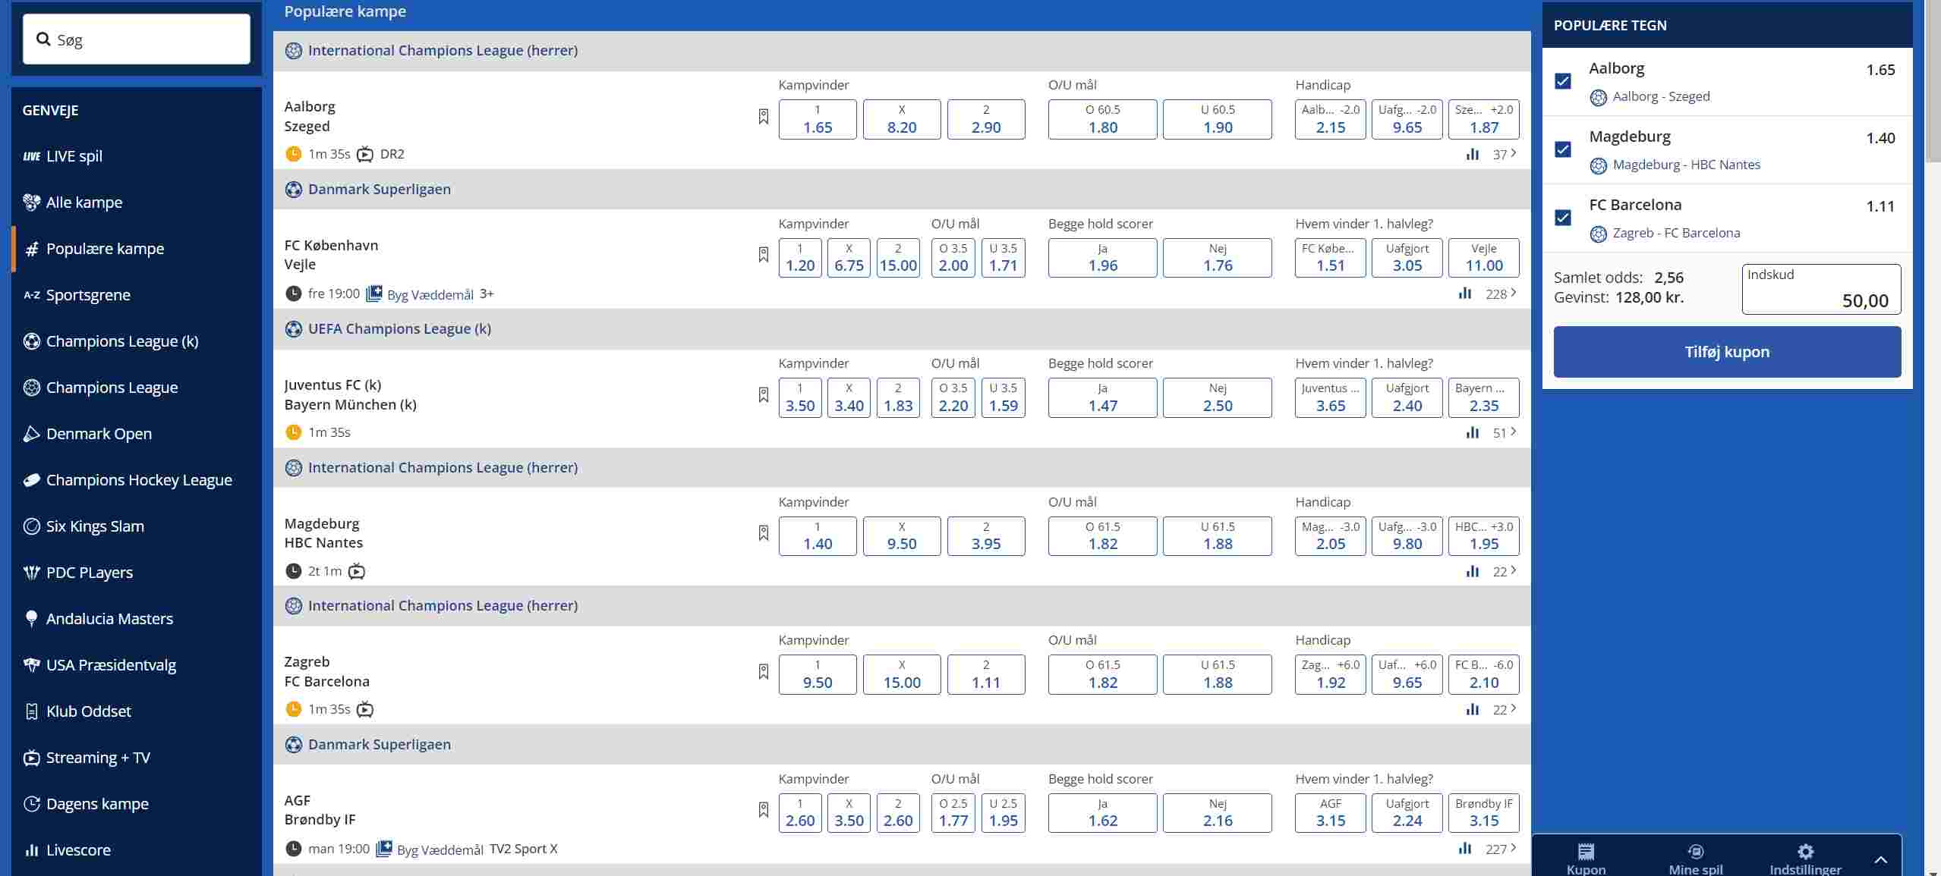Image resolution: width=1941 pixels, height=876 pixels.
Task: Bookmark the FC København vs Vejle match
Action: tap(763, 255)
